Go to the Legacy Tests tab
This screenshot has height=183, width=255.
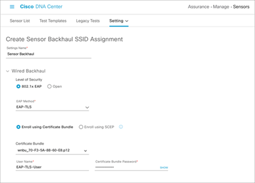pos(88,21)
